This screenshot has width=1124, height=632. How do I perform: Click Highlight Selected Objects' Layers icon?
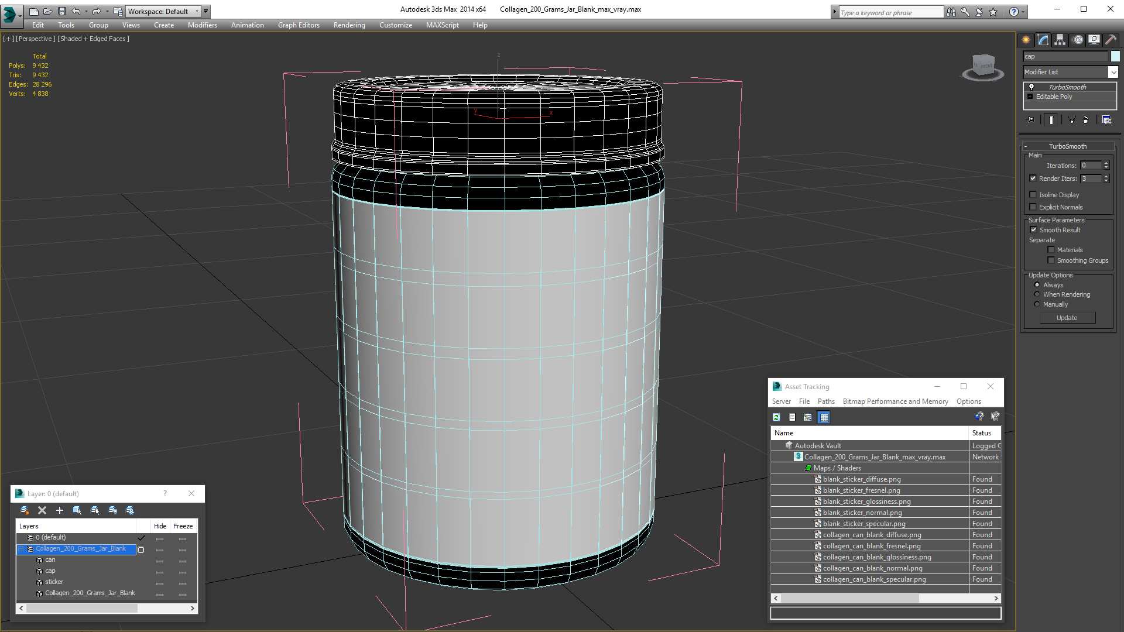pos(95,510)
